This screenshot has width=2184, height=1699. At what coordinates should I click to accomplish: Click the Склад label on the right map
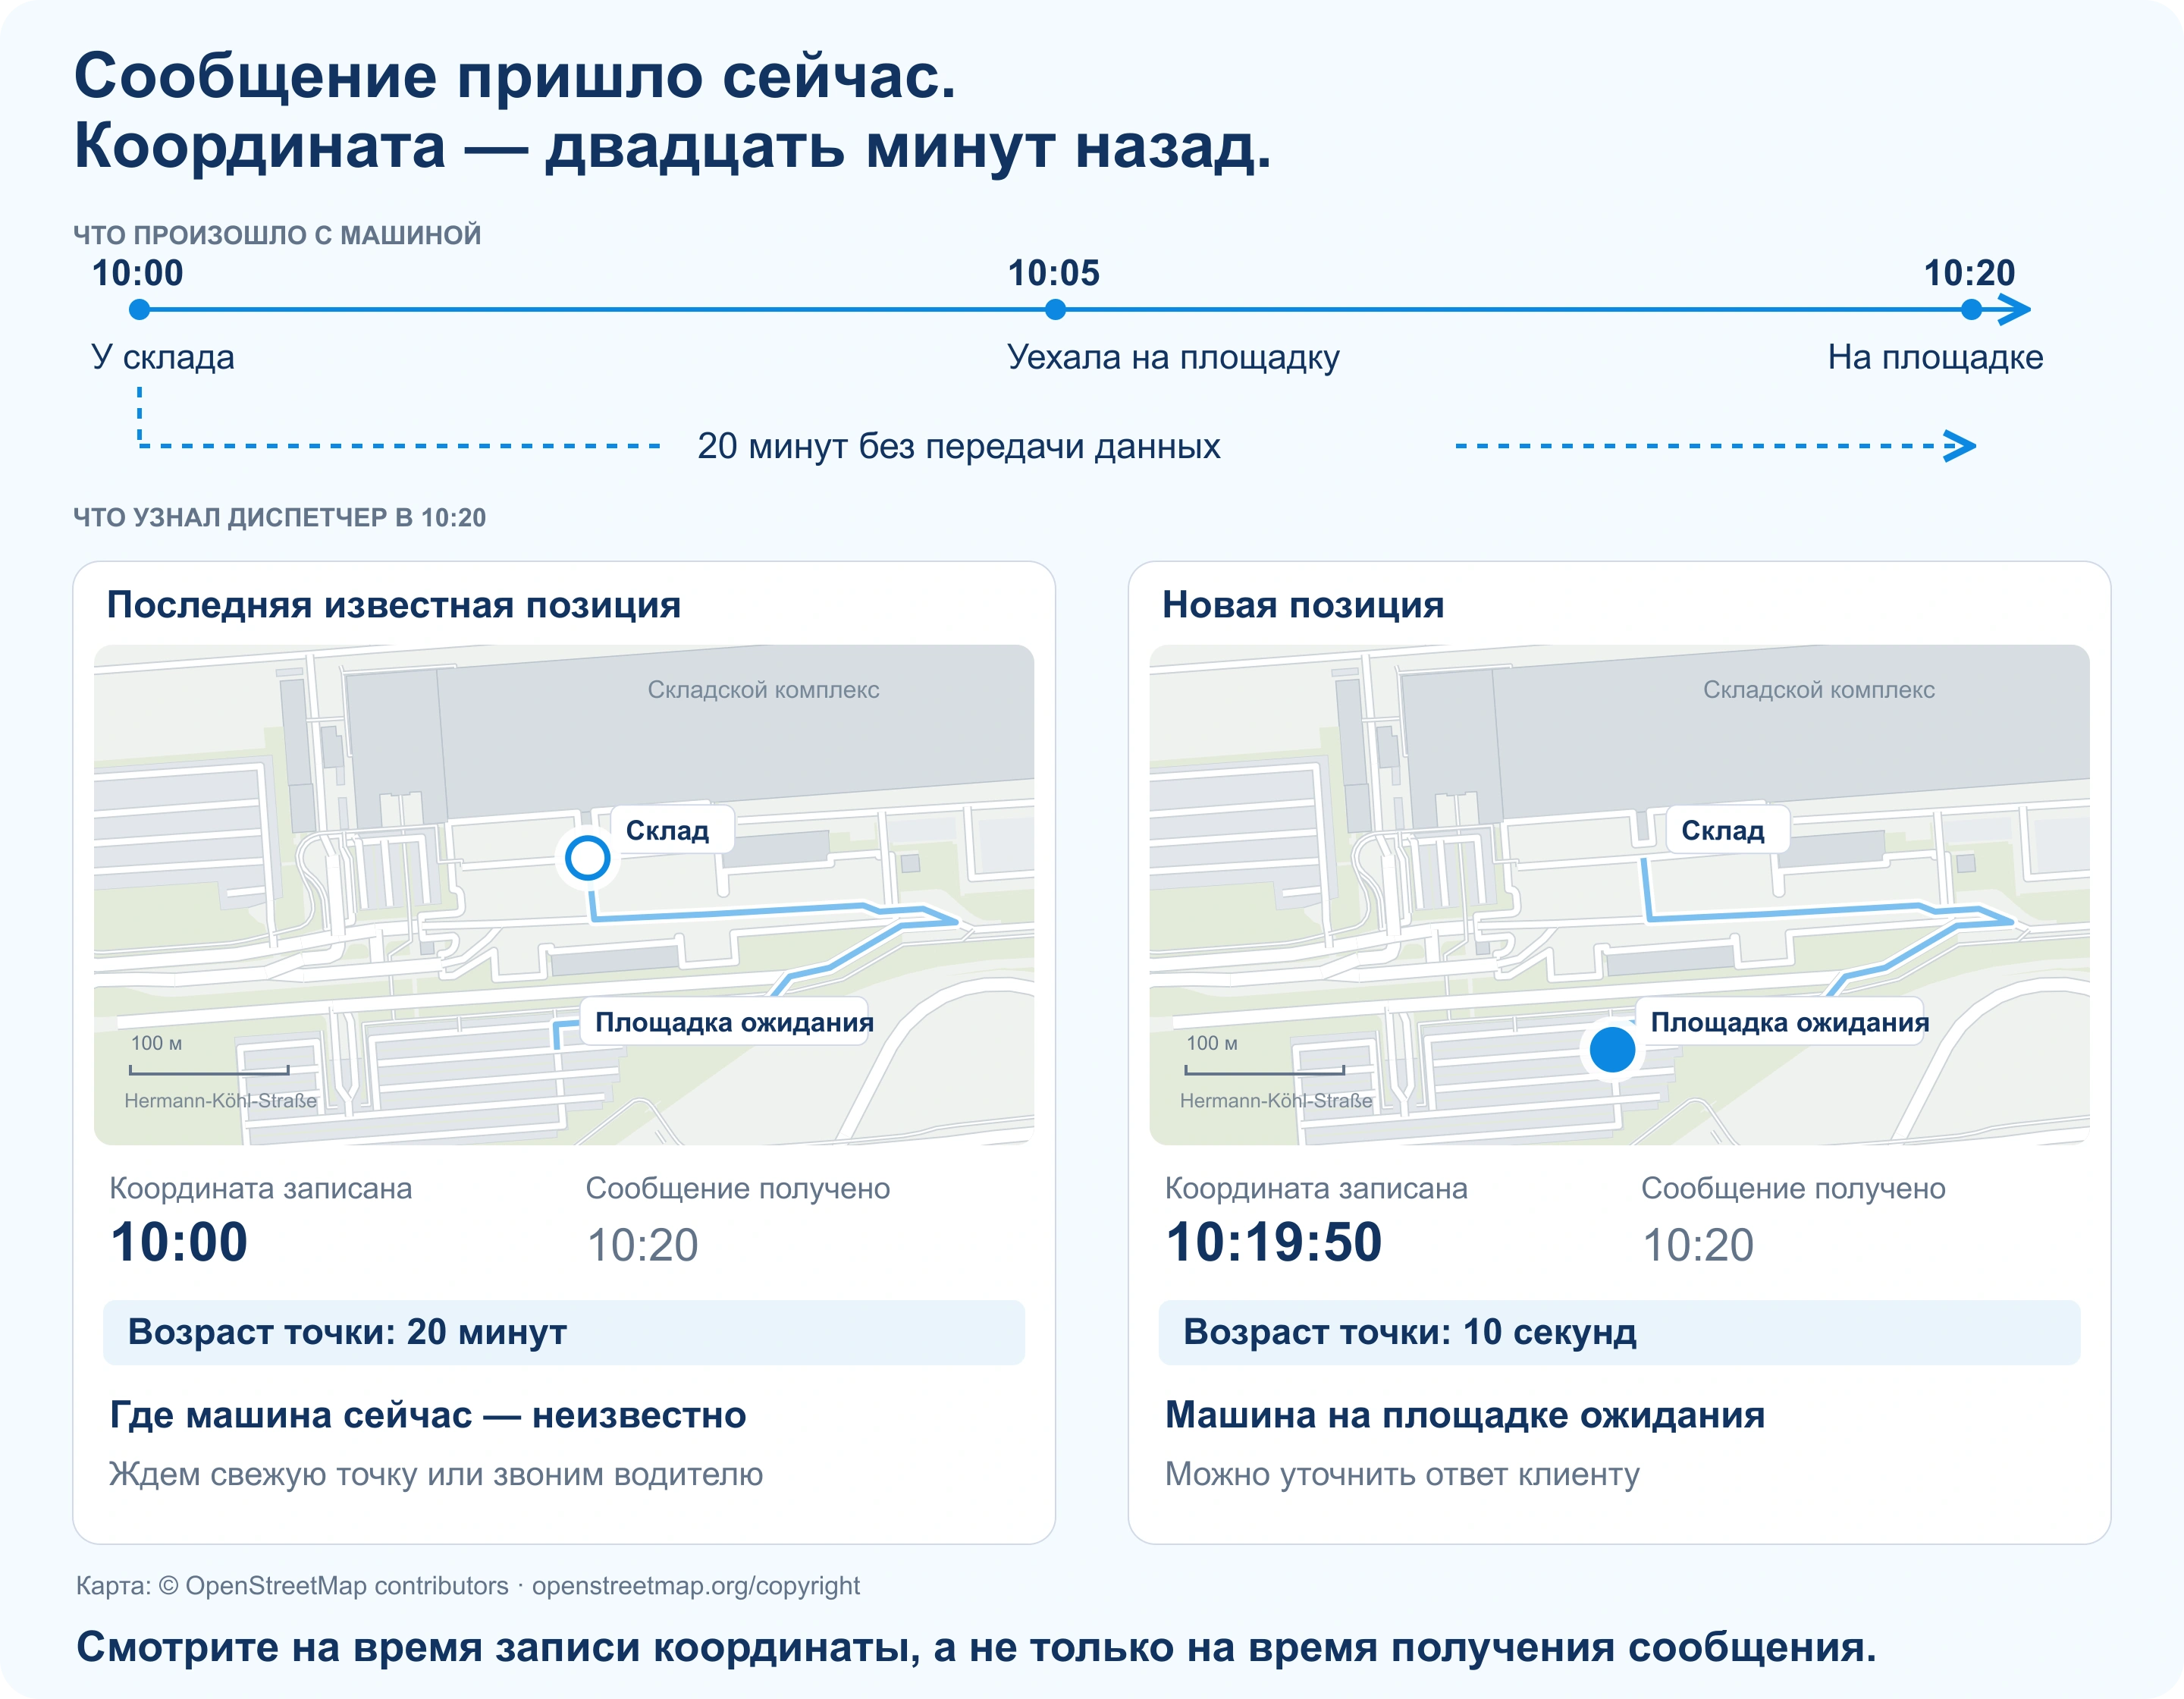(1728, 830)
